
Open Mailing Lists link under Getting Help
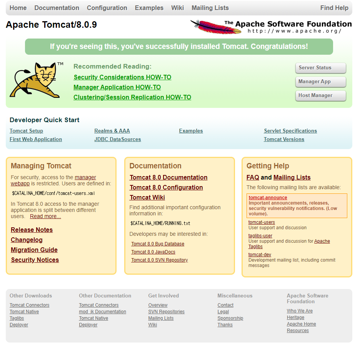click(x=292, y=178)
